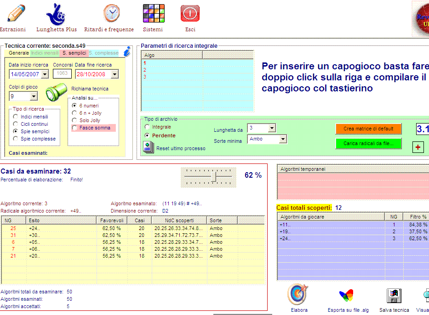
Task: Choose Solo Jolly analysis option
Action: (74, 120)
